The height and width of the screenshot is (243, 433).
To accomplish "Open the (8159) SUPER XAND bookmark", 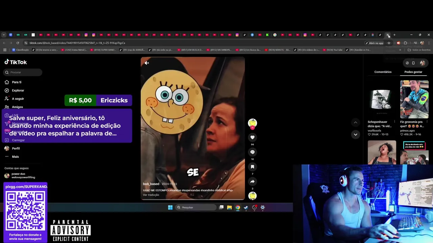I will coord(103,50).
